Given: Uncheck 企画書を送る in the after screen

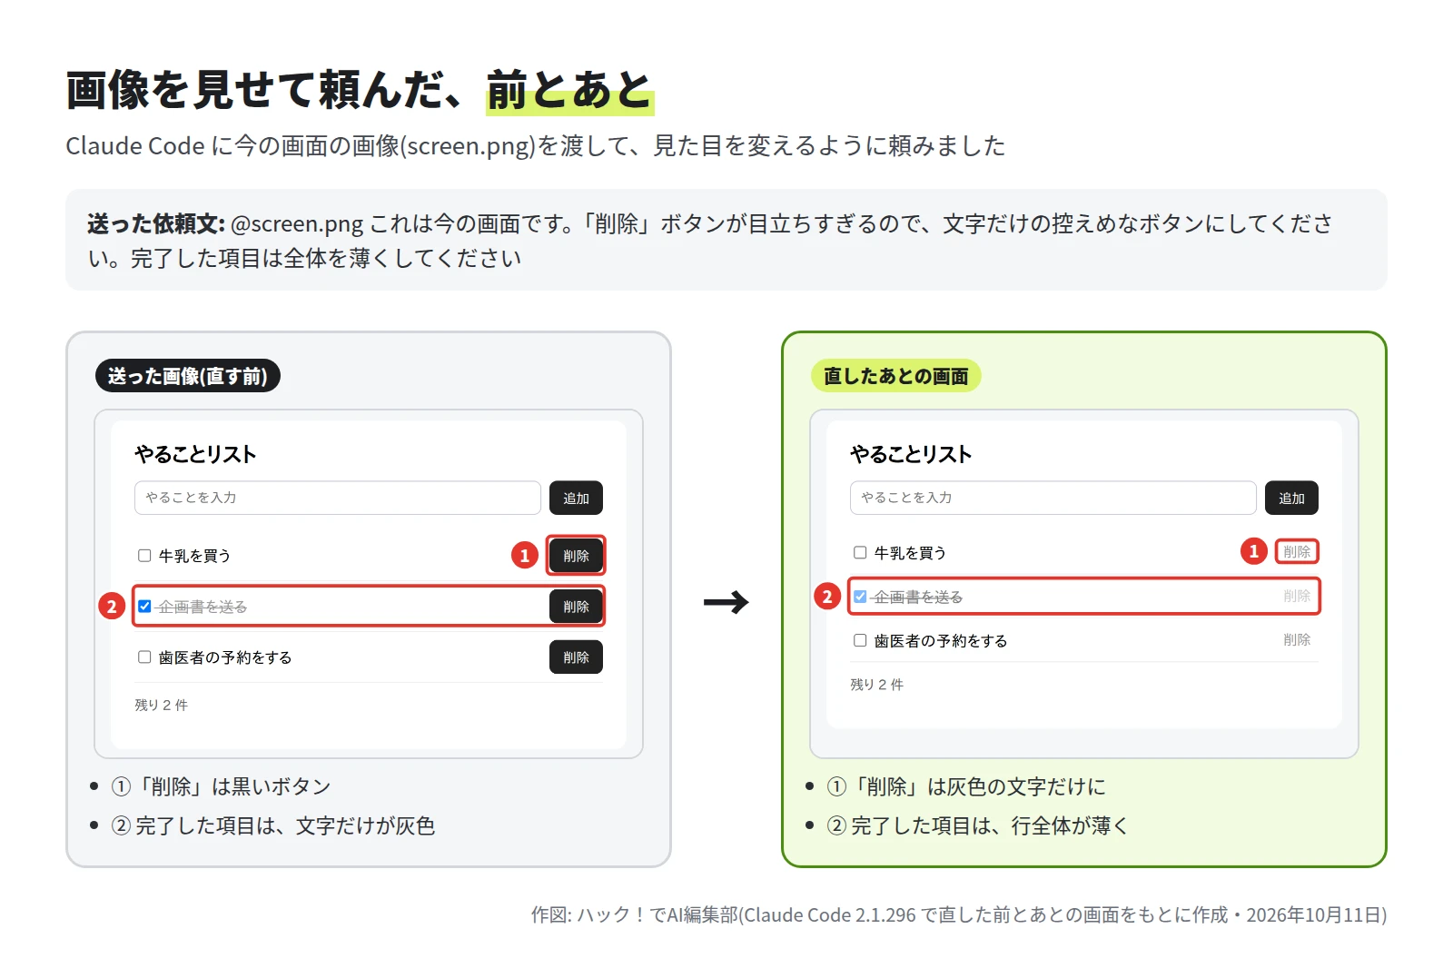Looking at the screenshot, I should (x=860, y=597).
